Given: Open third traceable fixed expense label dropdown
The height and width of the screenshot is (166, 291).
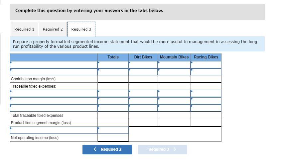Looking at the screenshot, I should 54,108.
